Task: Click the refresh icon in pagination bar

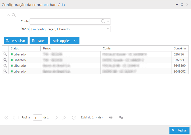Action: pyautogui.click(x=73, y=117)
